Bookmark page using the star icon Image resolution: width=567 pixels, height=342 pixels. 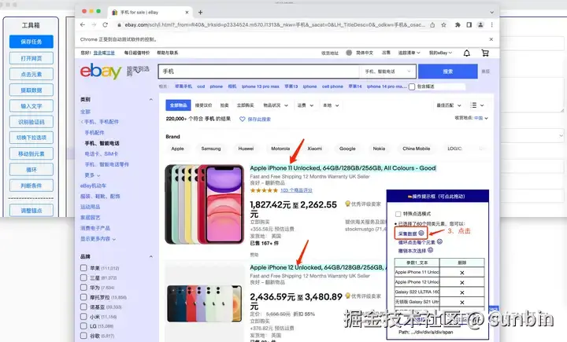(x=443, y=25)
